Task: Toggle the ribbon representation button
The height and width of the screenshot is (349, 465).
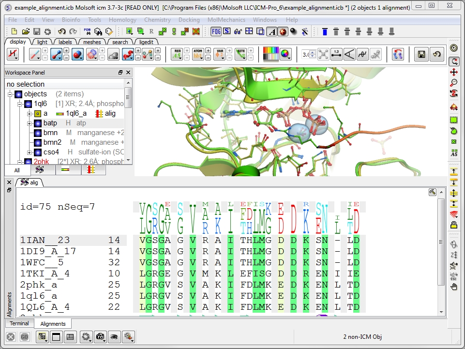Action: coord(128,54)
